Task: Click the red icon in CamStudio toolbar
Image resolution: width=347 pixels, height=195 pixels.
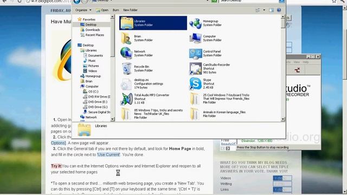Action: (297, 70)
